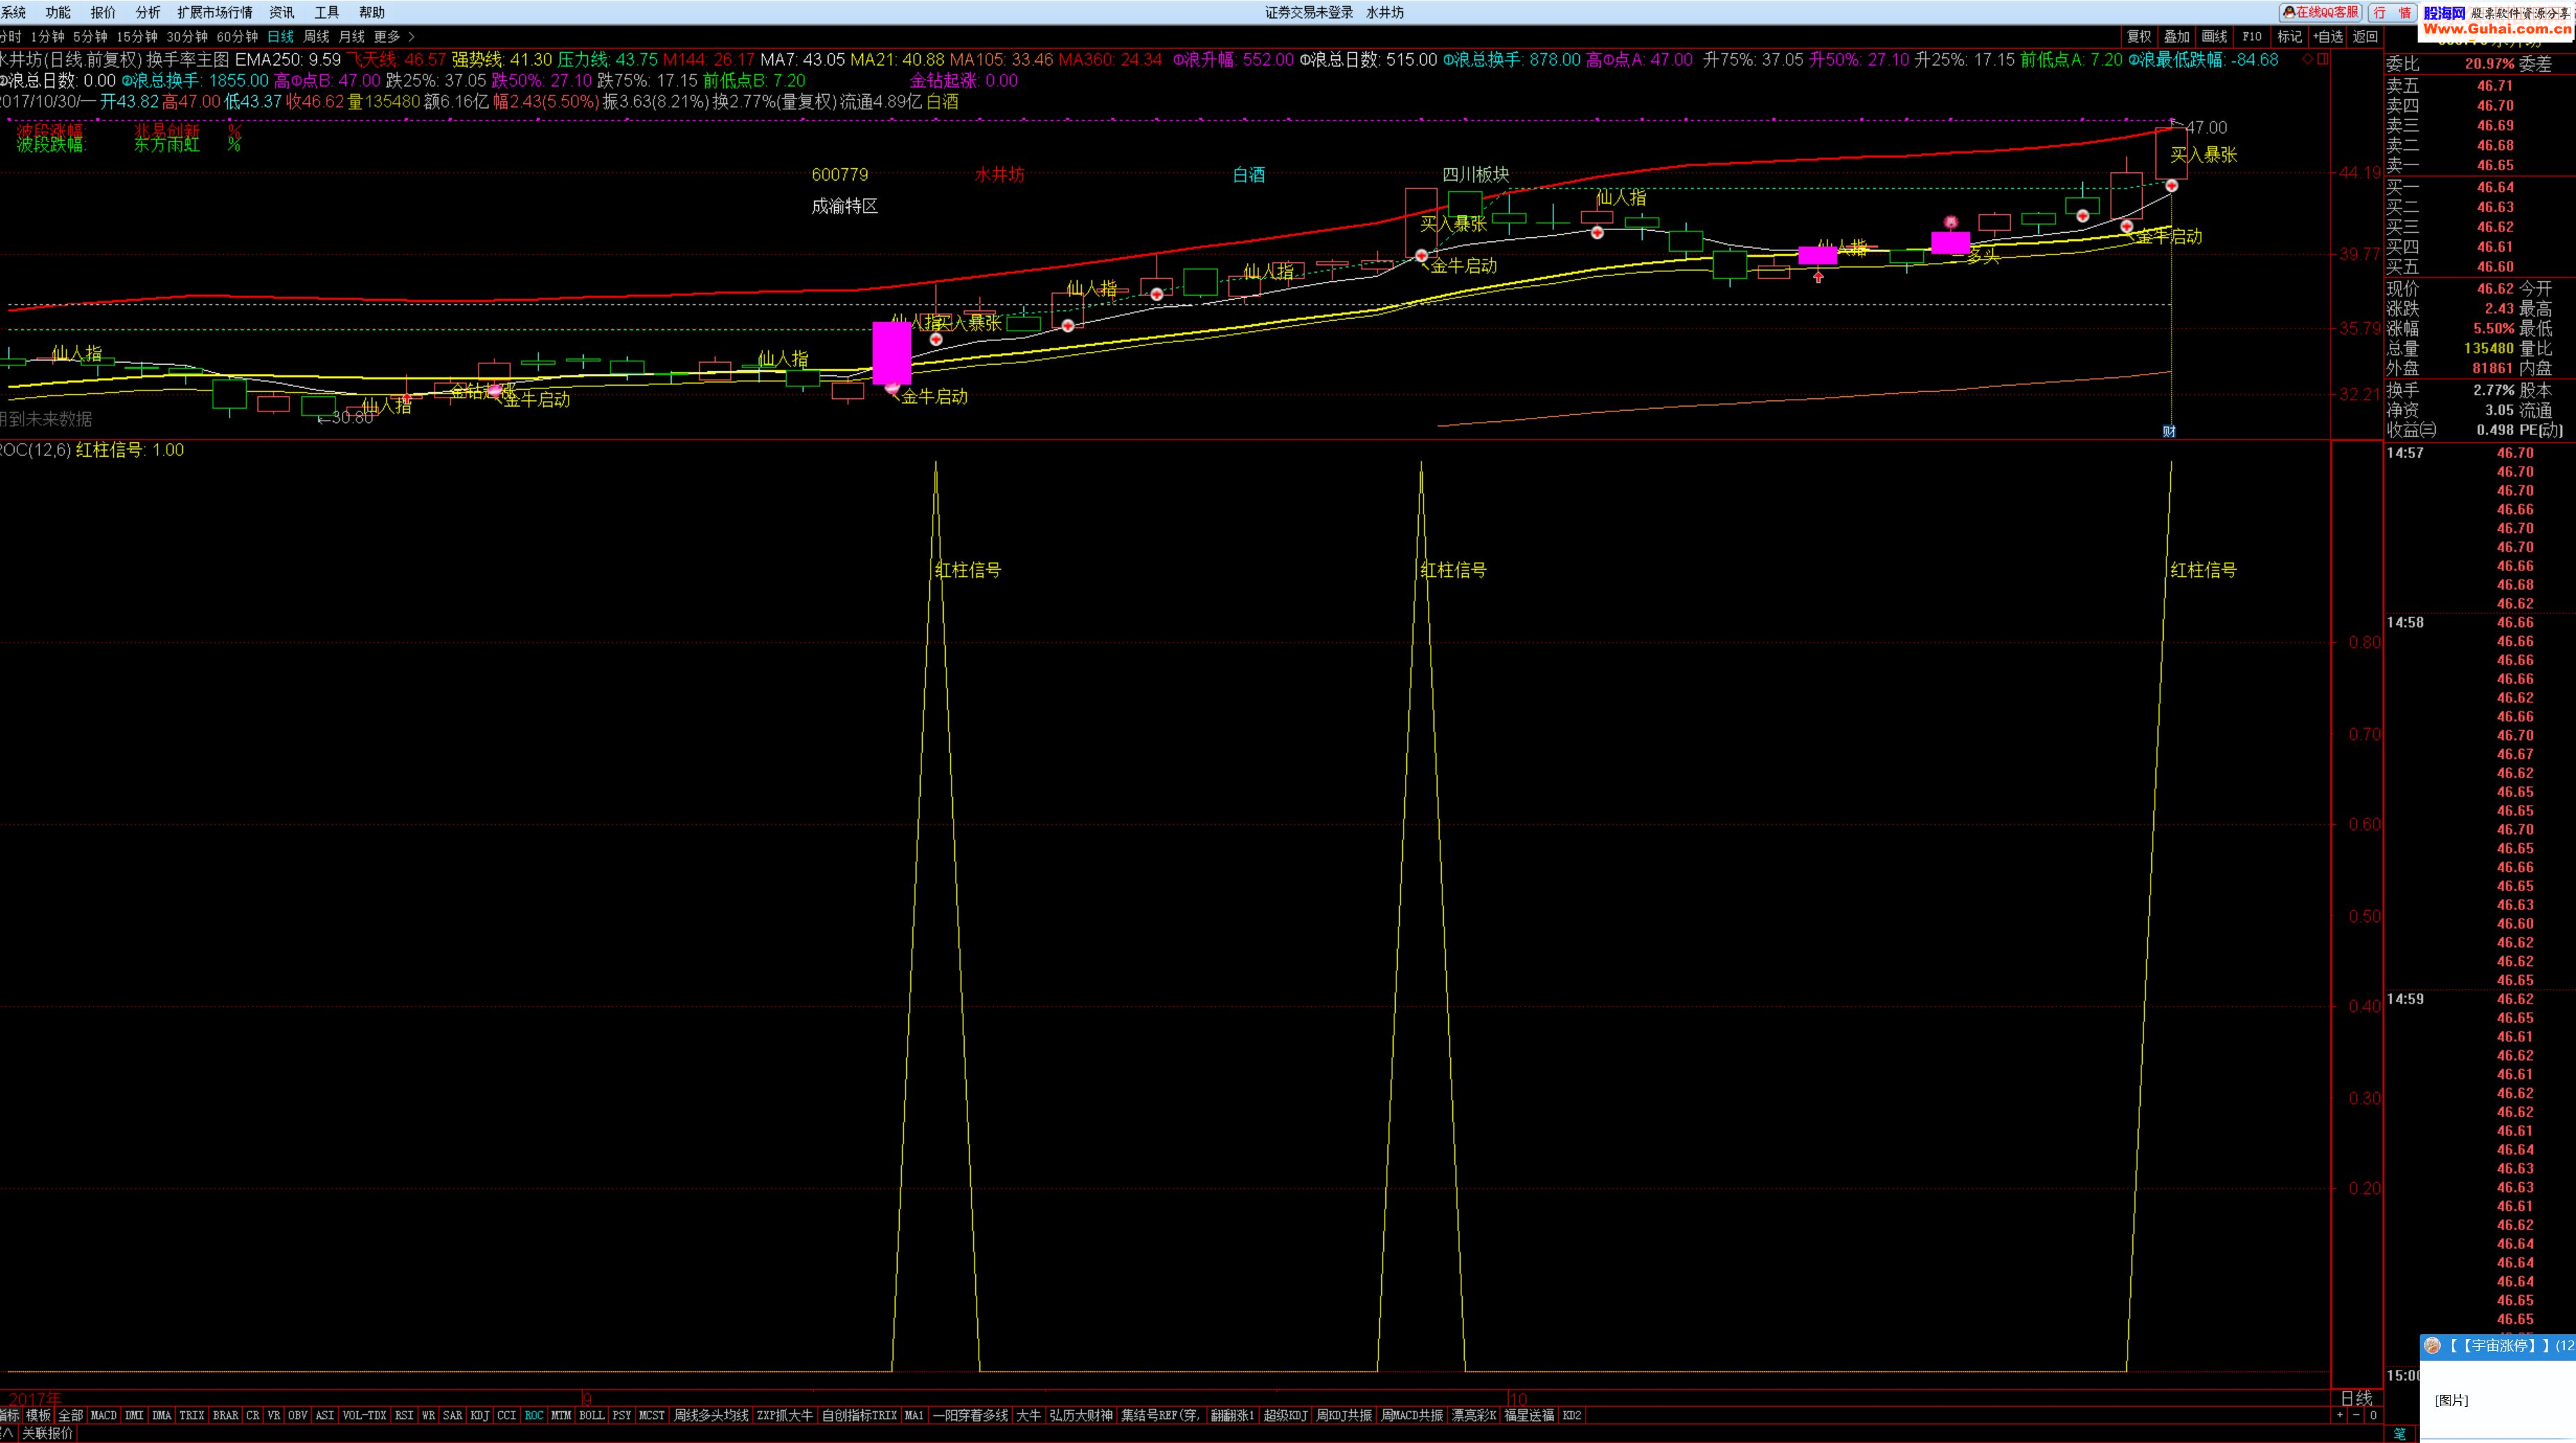Click the 在线QQ客服 button
This screenshot has width=2576, height=1443.
click(x=2320, y=12)
